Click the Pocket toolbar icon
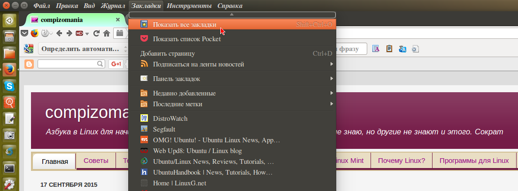The height and width of the screenshot is (191, 518). [x=24, y=33]
